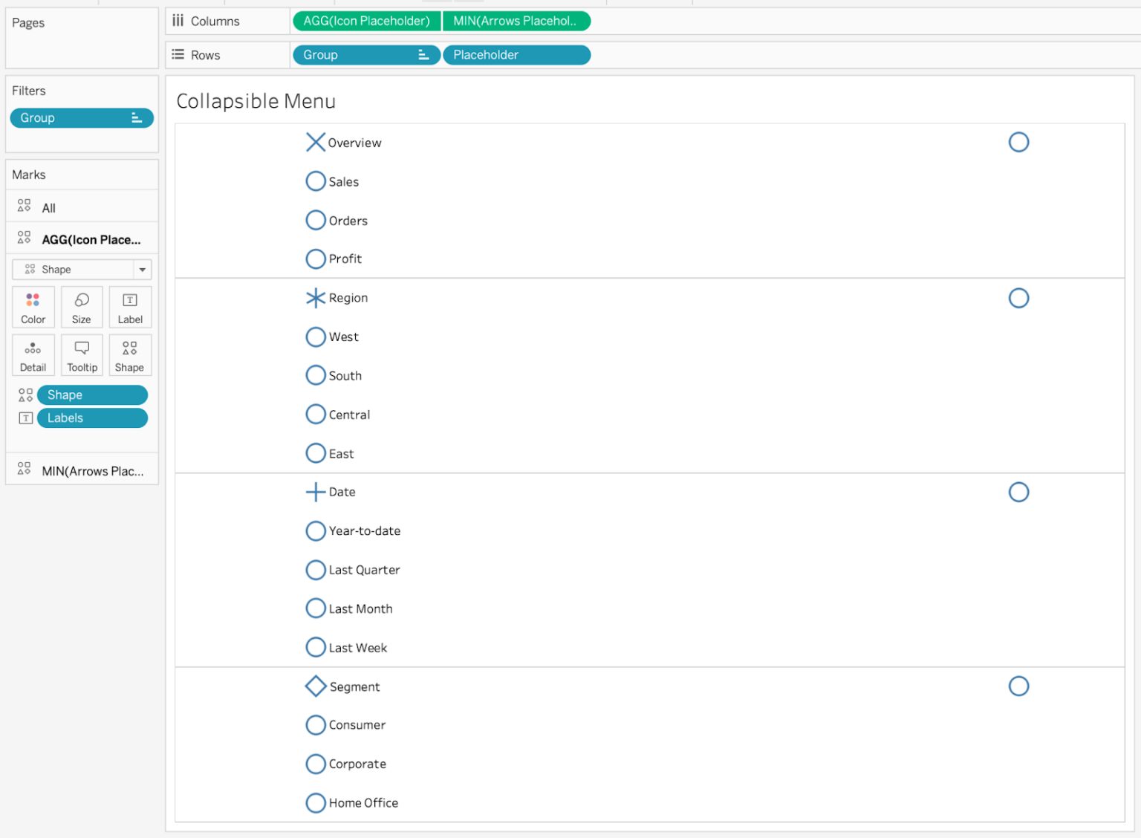The height and width of the screenshot is (838, 1141).
Task: Click the sort icon on the Group pill
Action: pyautogui.click(x=422, y=54)
